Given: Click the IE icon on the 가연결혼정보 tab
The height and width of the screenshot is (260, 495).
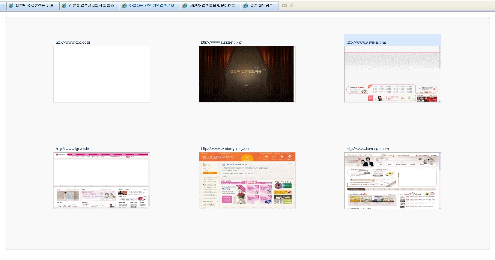Looking at the screenshot, I should click(x=124, y=6).
